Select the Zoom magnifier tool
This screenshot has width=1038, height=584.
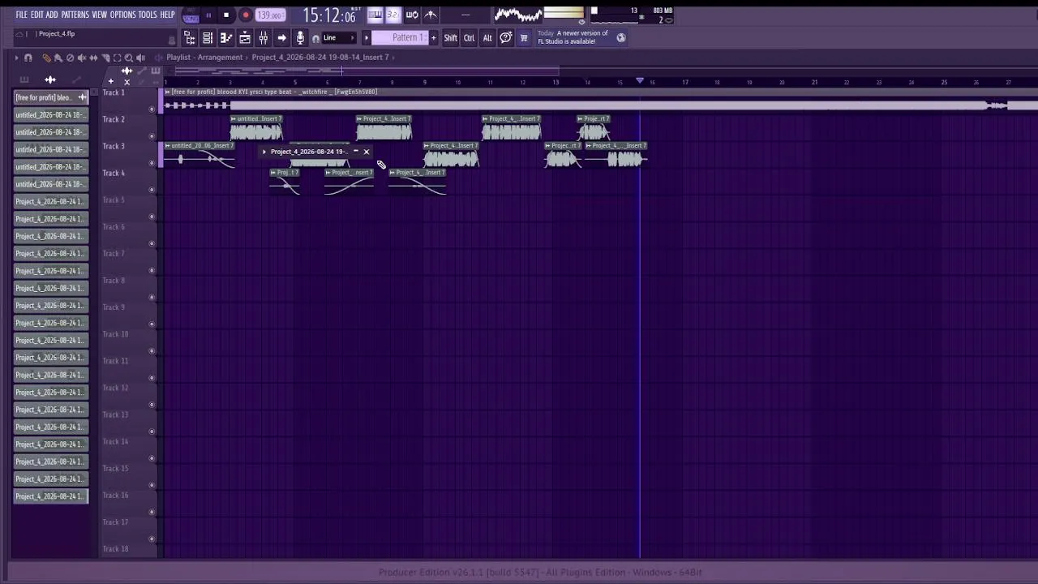[x=129, y=58]
